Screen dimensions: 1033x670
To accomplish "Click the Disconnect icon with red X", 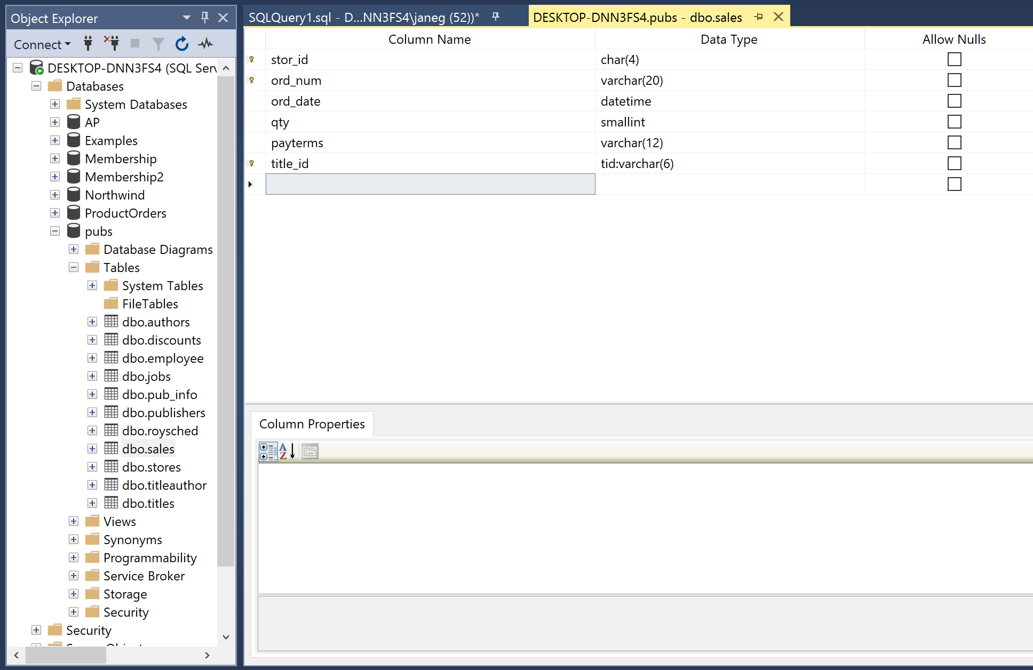I will tap(112, 44).
